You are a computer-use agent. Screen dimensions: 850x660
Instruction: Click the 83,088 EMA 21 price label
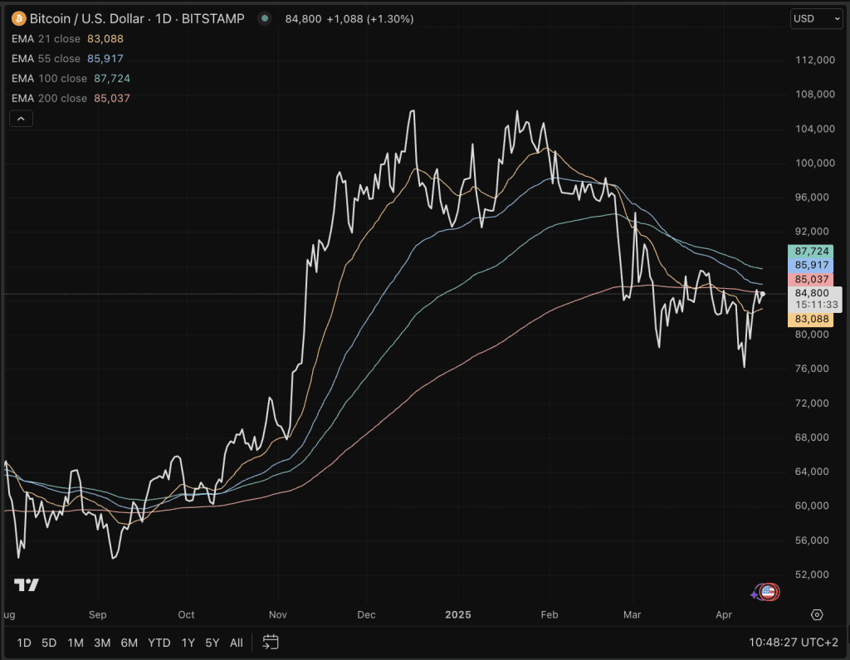pyautogui.click(x=810, y=319)
